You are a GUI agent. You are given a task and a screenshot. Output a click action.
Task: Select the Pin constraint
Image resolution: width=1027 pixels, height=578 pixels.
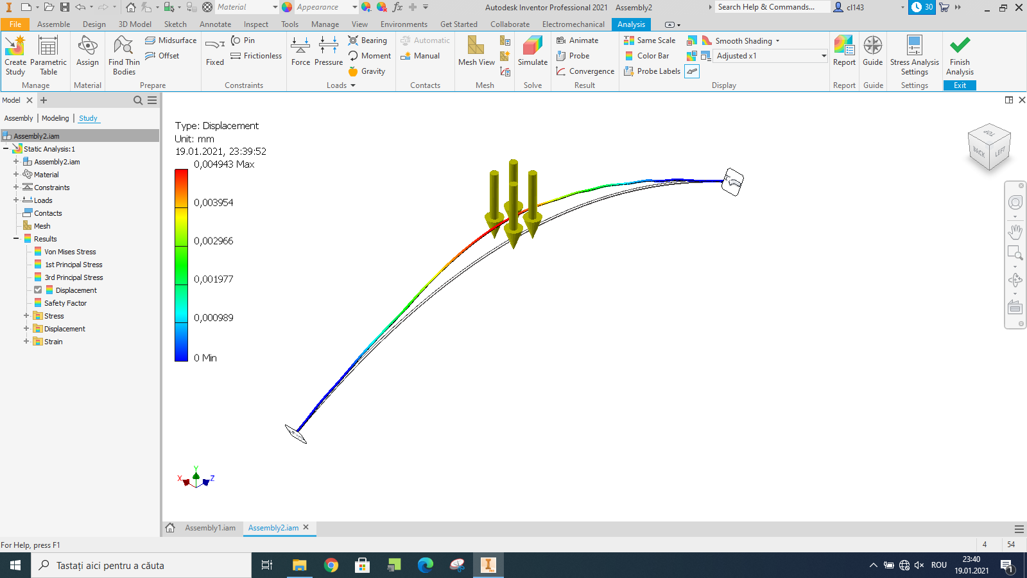click(243, 40)
